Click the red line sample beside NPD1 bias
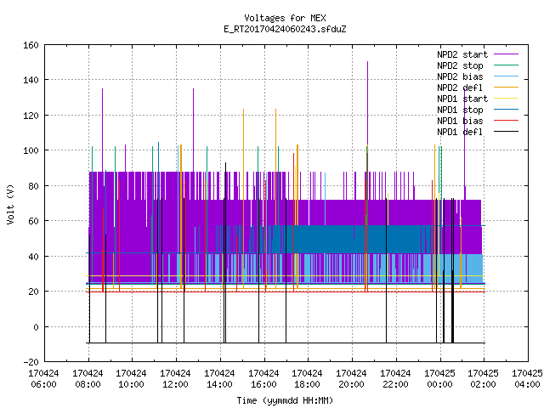 506,121
